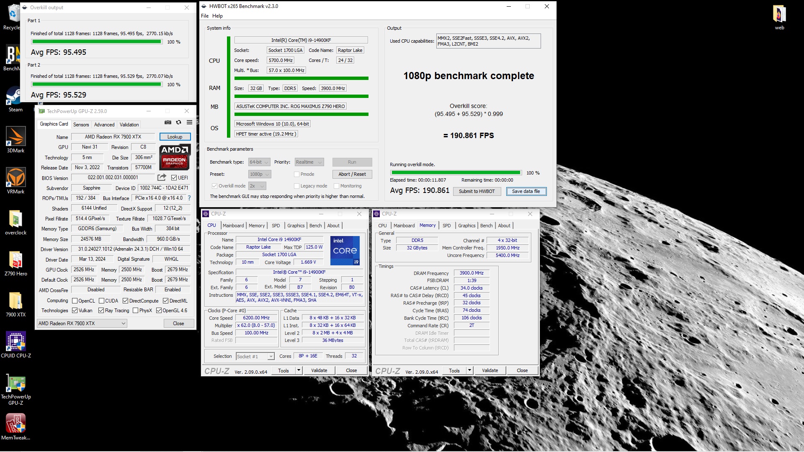Click the Abort / Reset button

352,174
